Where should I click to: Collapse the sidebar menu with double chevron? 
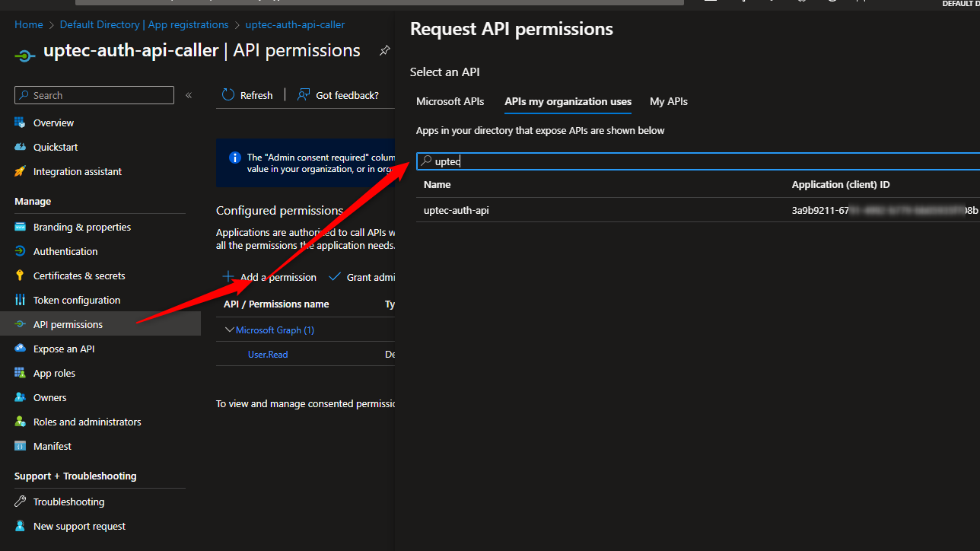189,95
